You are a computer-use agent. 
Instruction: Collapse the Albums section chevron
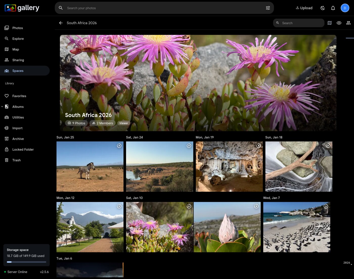(x=2, y=106)
